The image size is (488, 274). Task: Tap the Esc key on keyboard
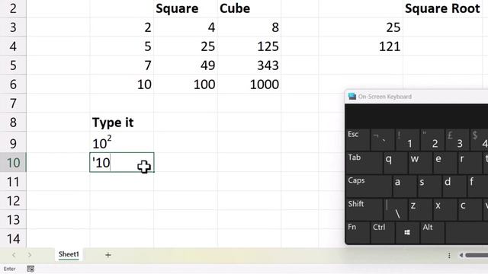[358, 139]
